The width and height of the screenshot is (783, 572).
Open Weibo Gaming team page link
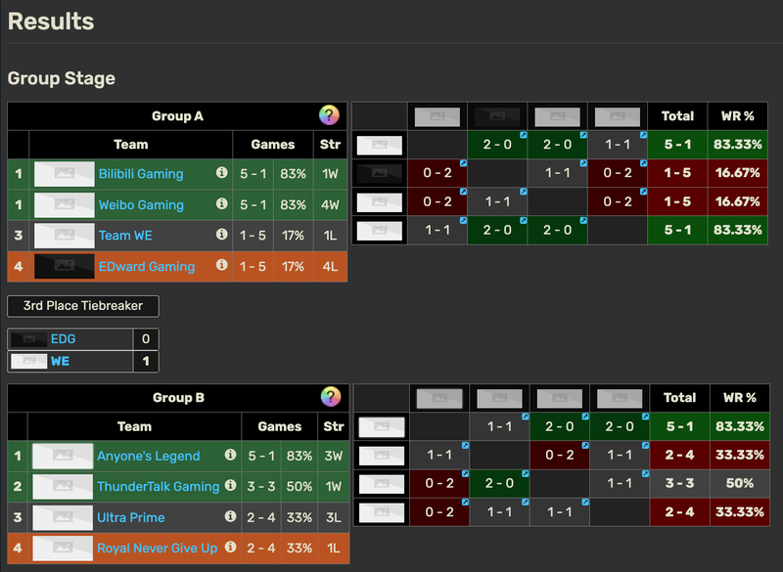141,204
